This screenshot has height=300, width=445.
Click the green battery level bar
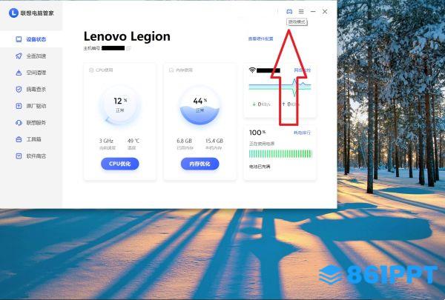tap(280, 154)
